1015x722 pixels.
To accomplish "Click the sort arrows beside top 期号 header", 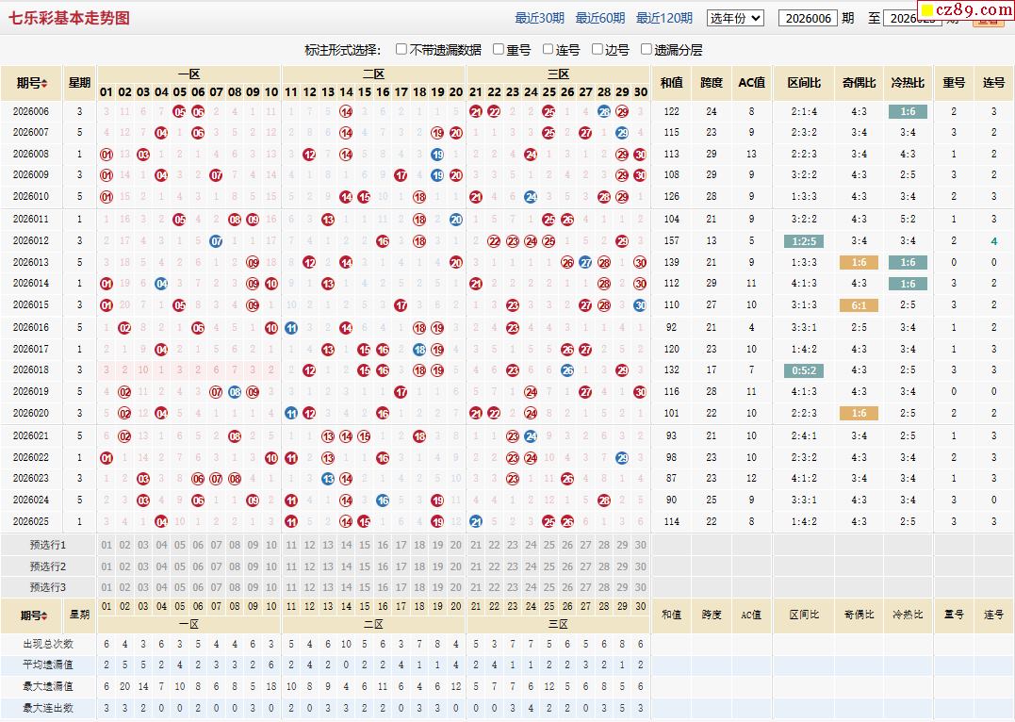I will click(44, 84).
